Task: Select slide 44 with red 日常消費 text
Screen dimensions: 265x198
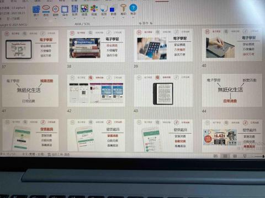Action: click(x=232, y=90)
